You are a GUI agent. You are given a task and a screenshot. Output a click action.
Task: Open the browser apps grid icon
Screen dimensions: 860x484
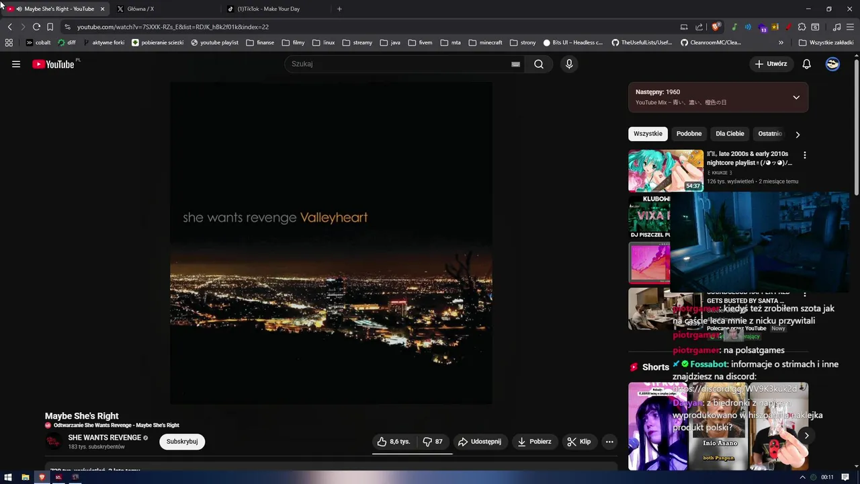point(9,42)
